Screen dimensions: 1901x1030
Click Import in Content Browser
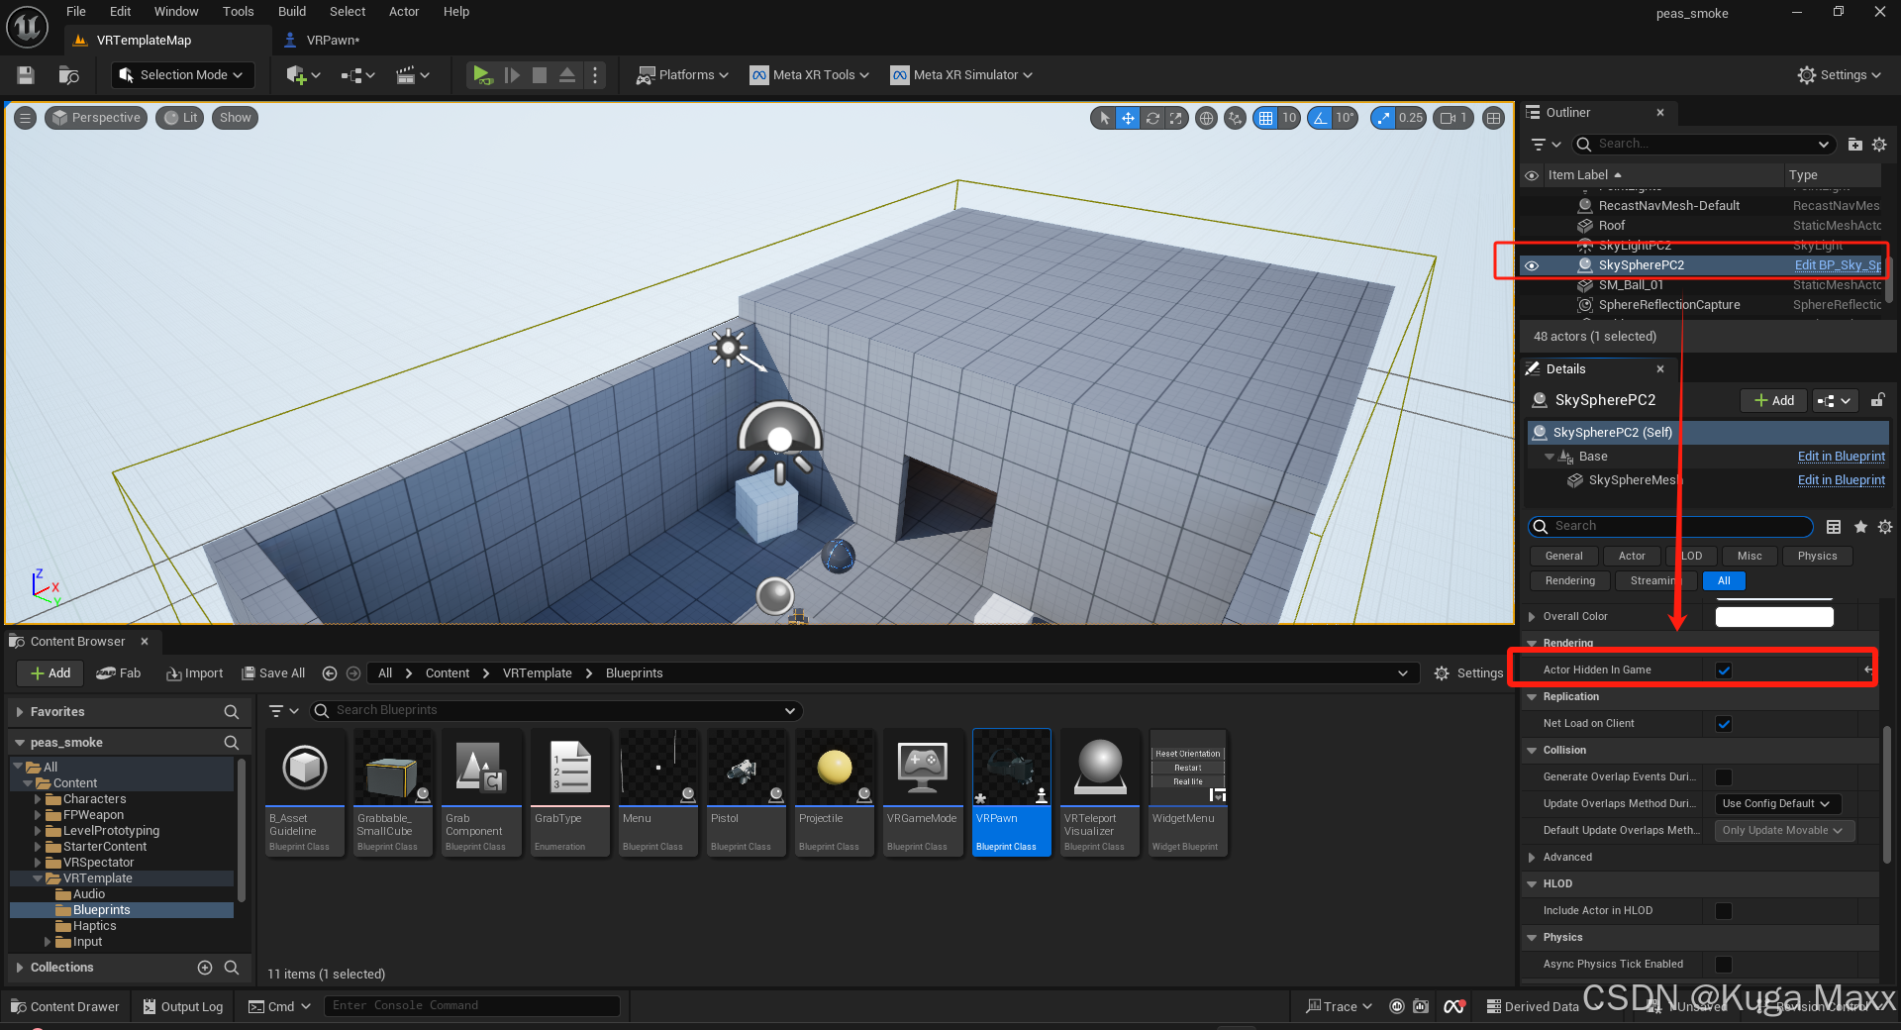tap(195, 673)
